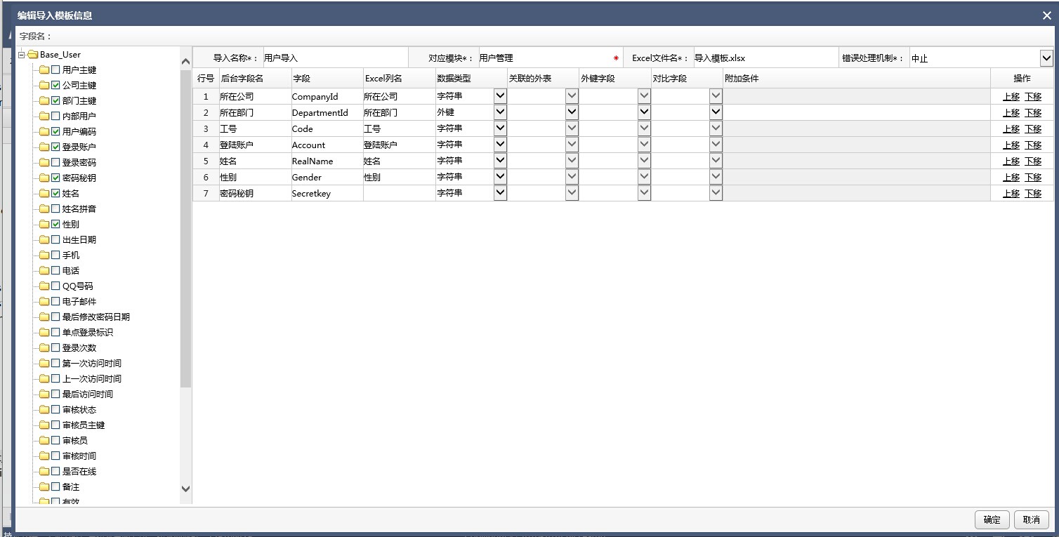Viewport: 1059px width, 537px height.
Task: Click the folder icon beside 登录次数
Action: (44, 347)
